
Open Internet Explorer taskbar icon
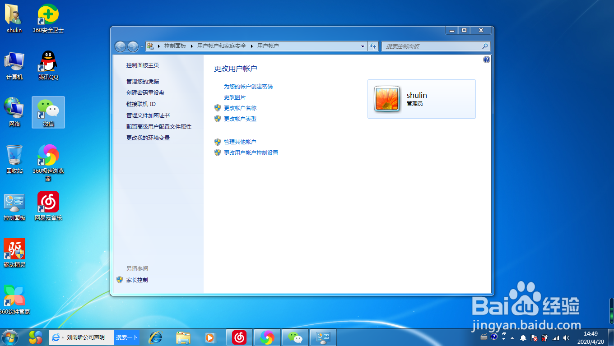(156, 337)
